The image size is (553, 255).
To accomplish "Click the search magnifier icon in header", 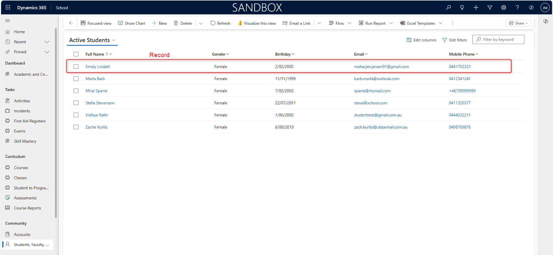I will pyautogui.click(x=448, y=7).
